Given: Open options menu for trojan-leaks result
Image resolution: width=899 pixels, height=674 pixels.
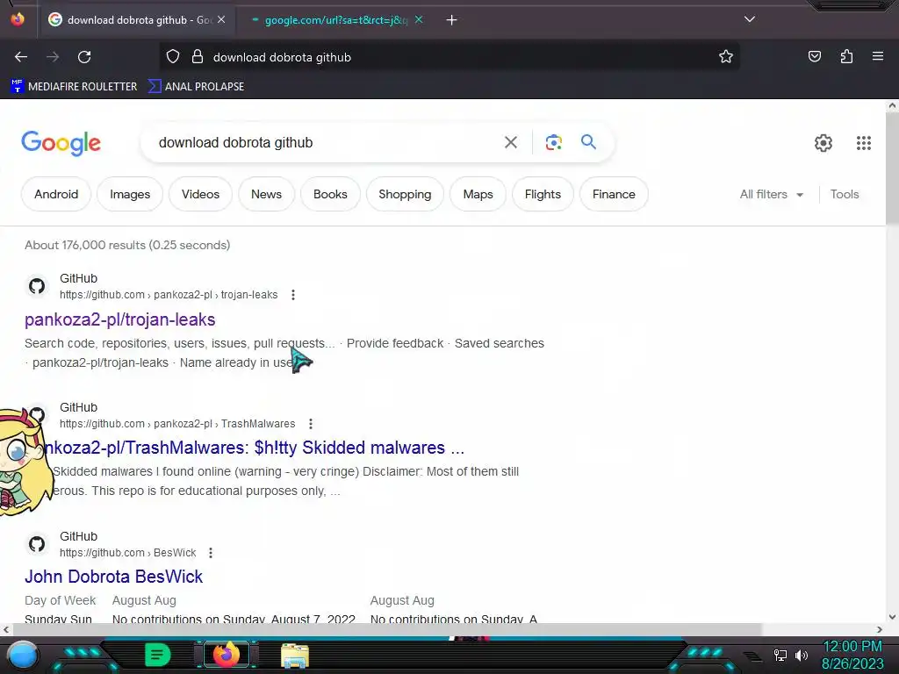Looking at the screenshot, I should tap(293, 295).
